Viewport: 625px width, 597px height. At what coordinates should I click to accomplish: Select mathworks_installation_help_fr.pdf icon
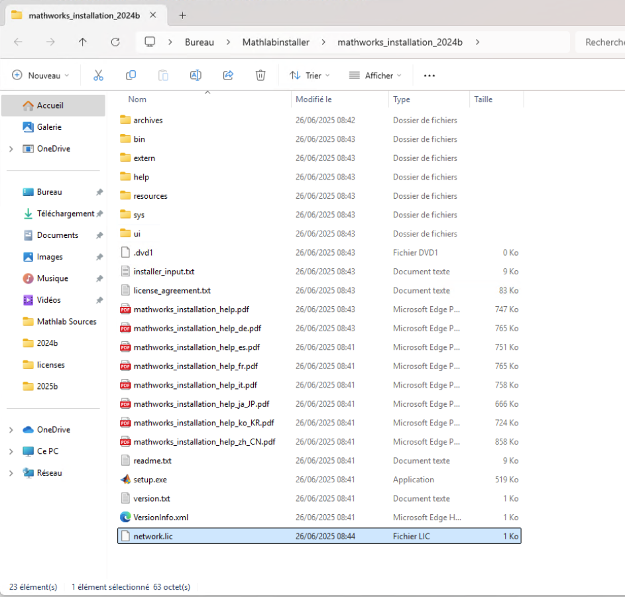pos(125,366)
